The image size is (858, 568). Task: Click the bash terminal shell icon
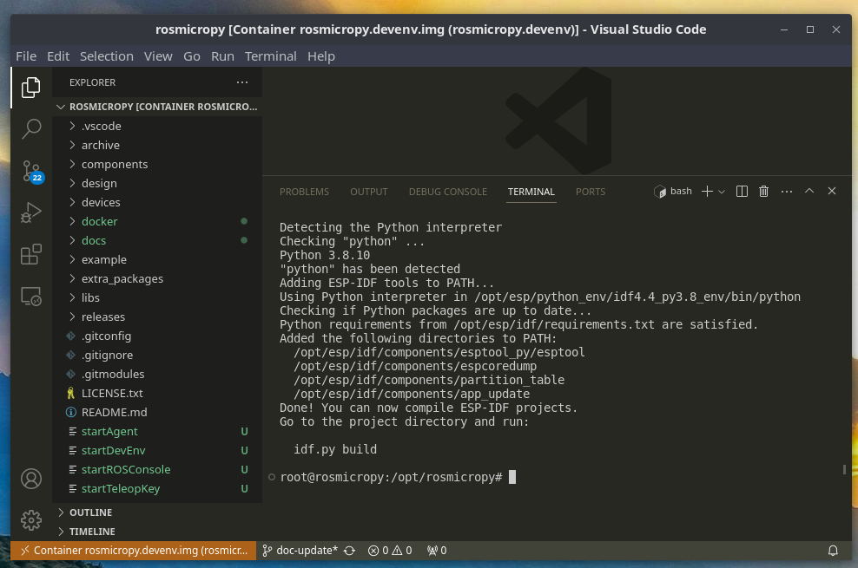[x=660, y=192]
